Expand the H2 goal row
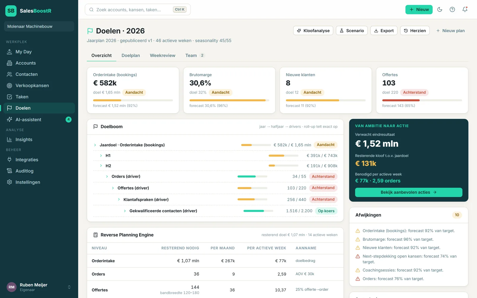Viewport: 477px width, 298px height. click(101, 166)
